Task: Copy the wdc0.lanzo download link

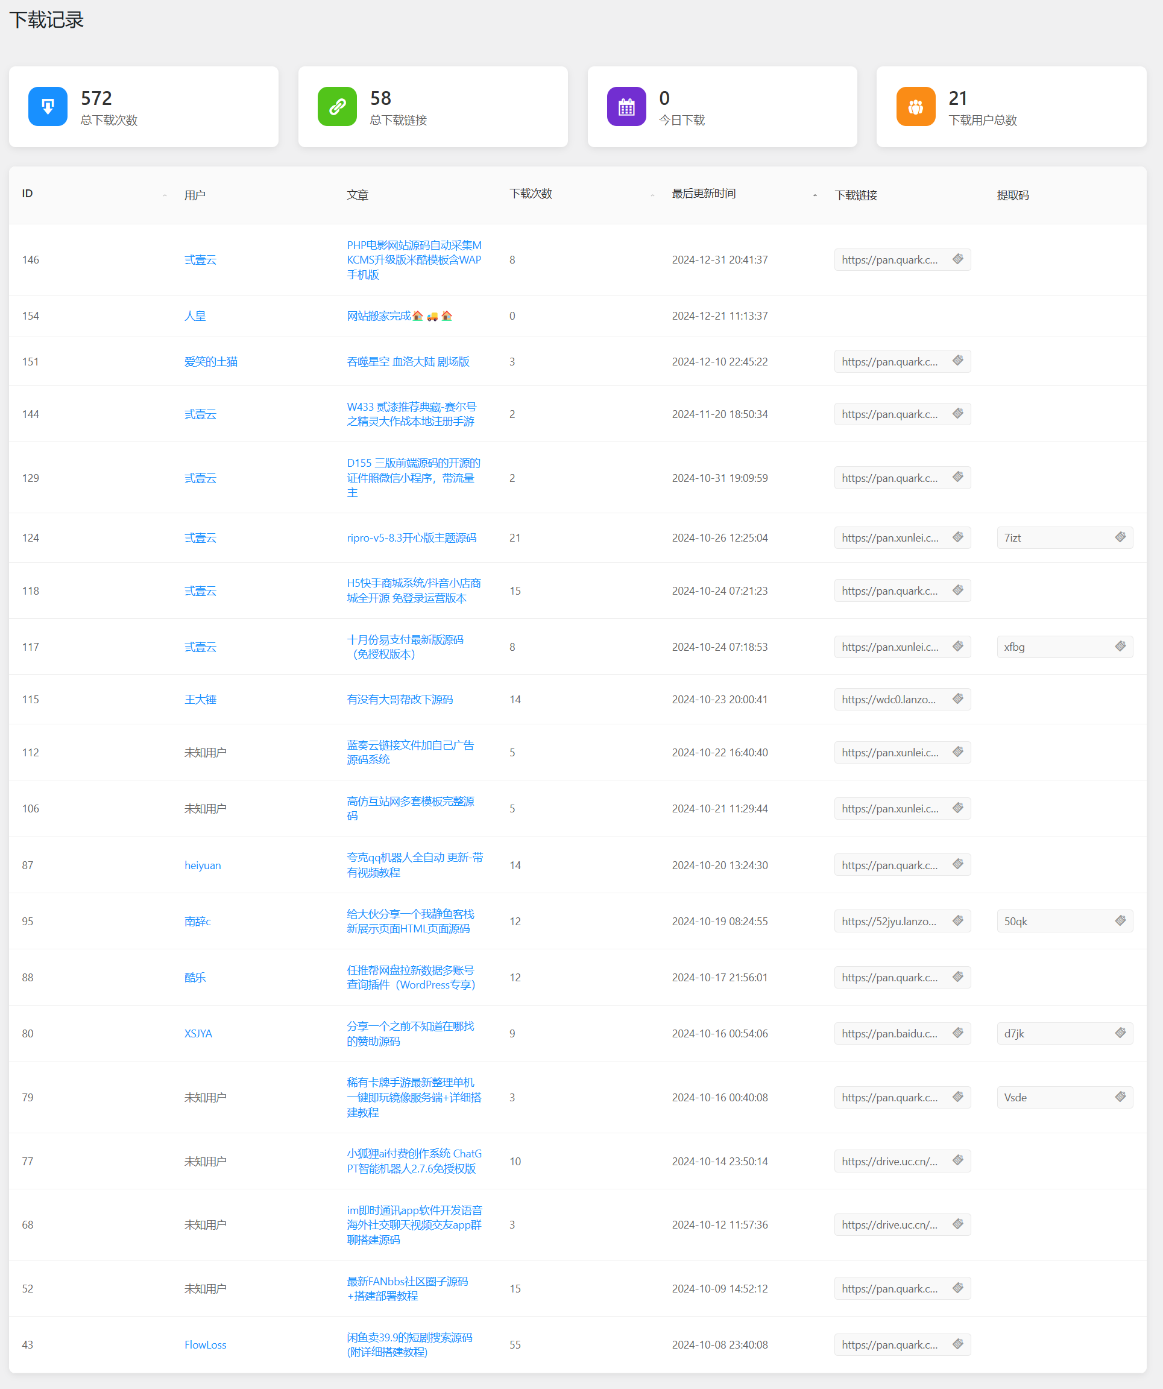Action: pos(957,699)
